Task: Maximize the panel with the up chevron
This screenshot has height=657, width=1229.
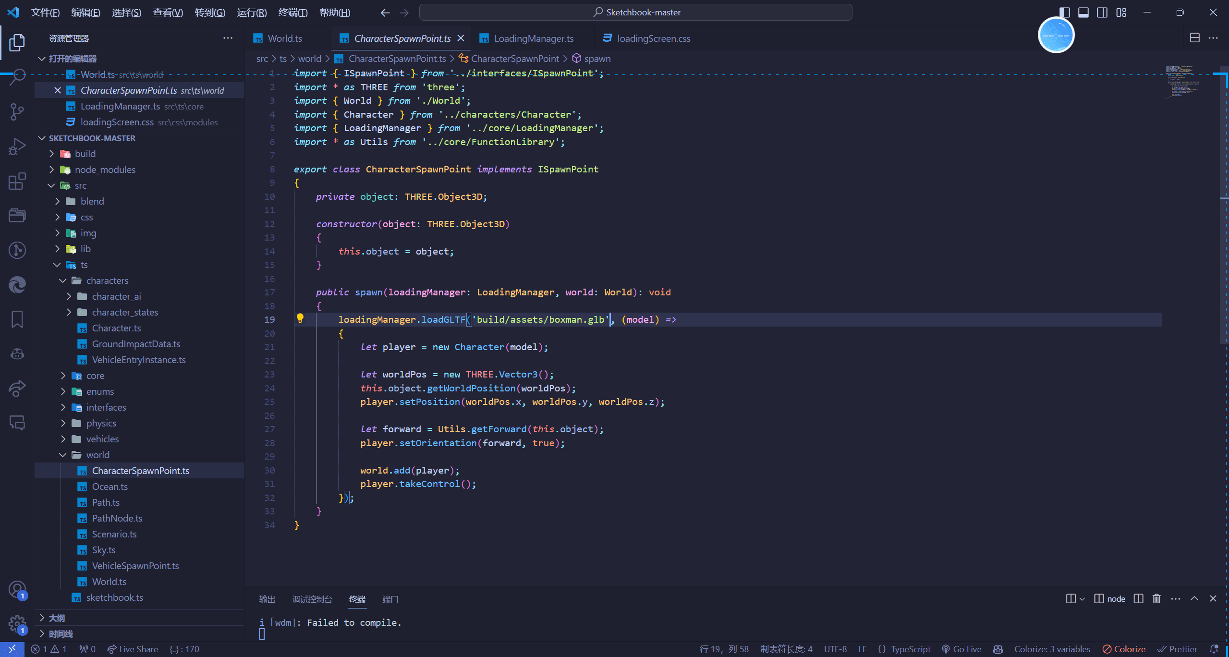Action: coord(1194,598)
